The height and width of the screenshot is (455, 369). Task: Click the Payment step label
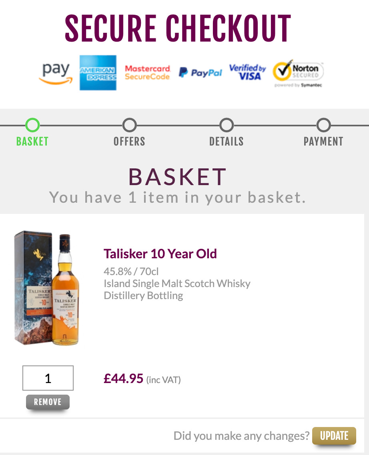coord(324,141)
